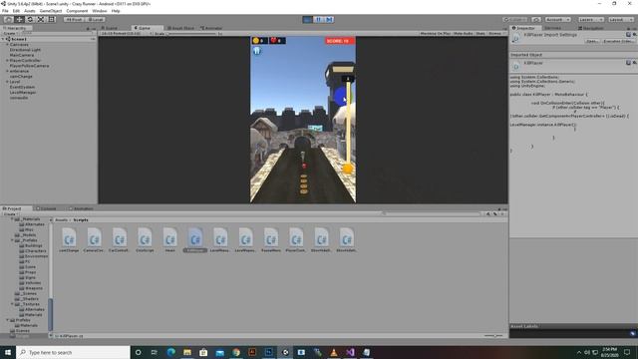Toggle Maximize On Play
This screenshot has width=638, height=359.
[x=435, y=33]
